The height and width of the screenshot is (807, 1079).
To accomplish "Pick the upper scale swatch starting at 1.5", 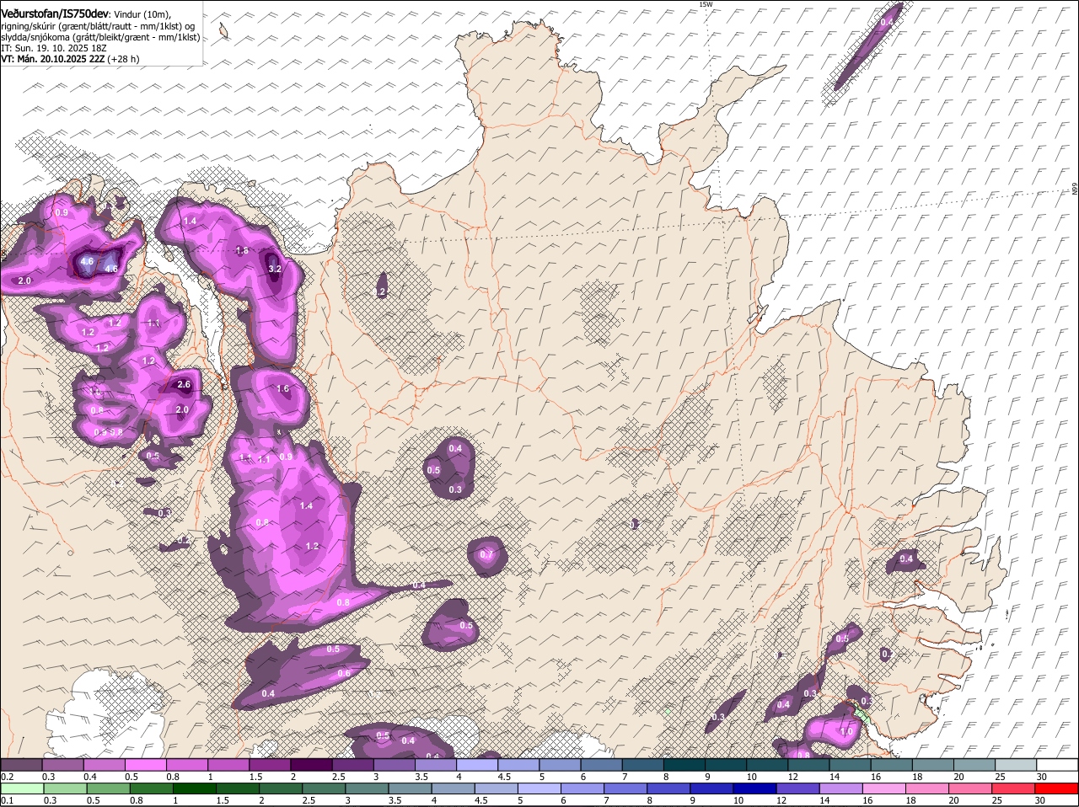I will pos(270,765).
